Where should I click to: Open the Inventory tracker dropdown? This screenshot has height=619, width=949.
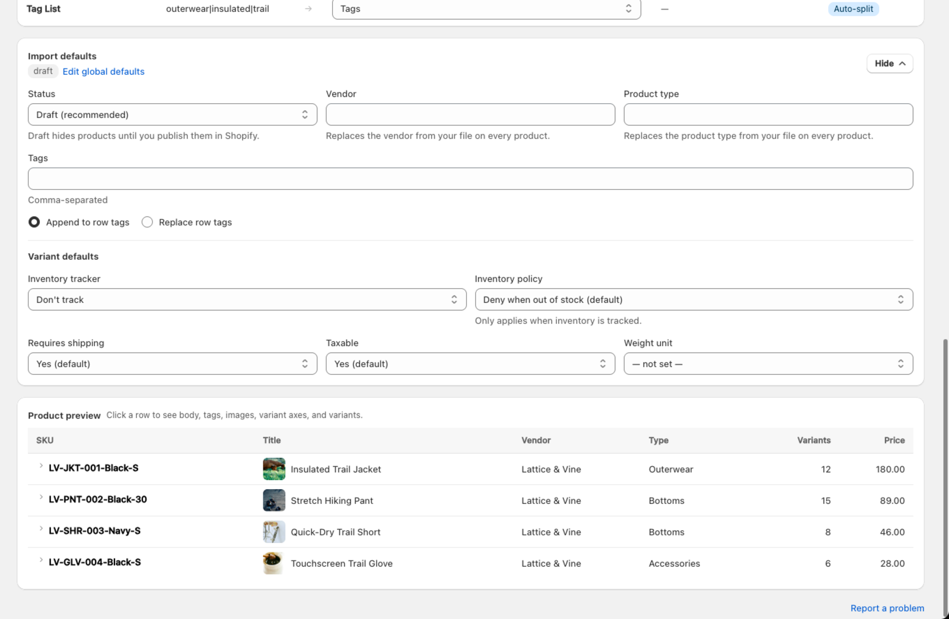(x=247, y=299)
